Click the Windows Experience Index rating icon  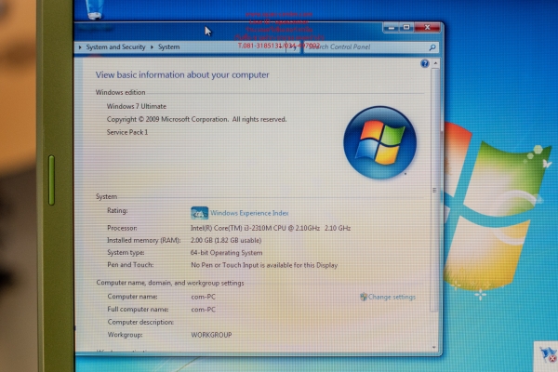pos(199,213)
